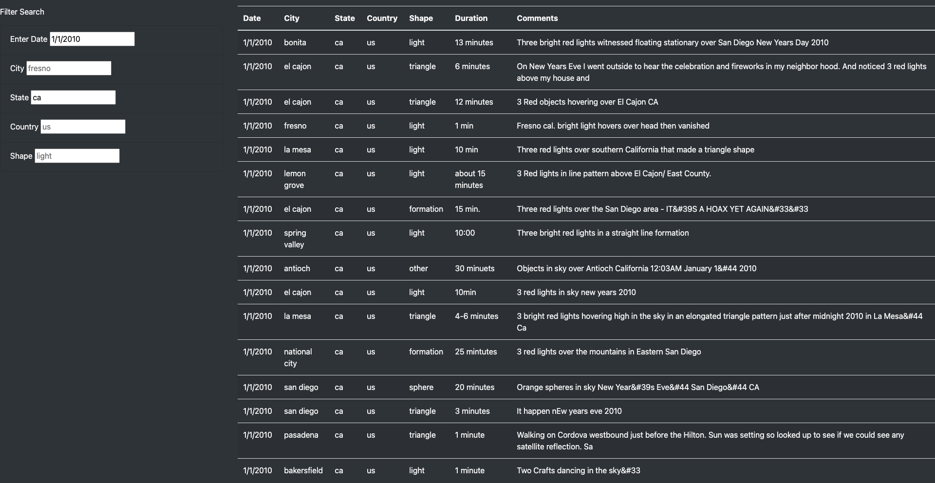935x483 pixels.
Task: Sort by the Duration column header
Action: [471, 18]
